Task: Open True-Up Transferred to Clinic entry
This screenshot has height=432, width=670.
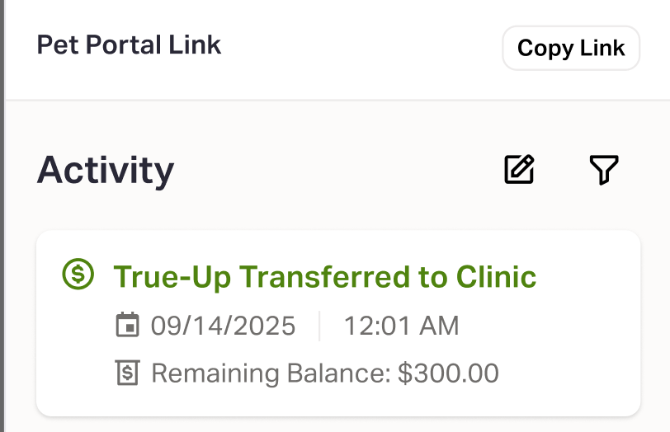Action: pyautogui.click(x=324, y=276)
